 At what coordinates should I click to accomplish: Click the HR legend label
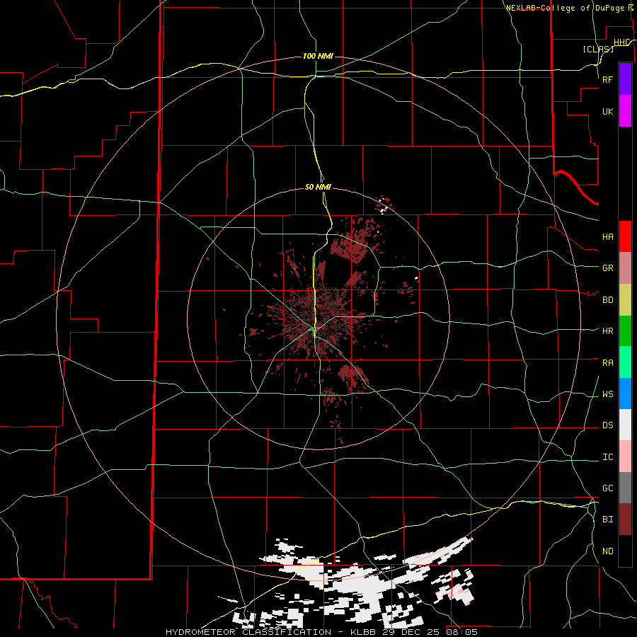point(607,331)
